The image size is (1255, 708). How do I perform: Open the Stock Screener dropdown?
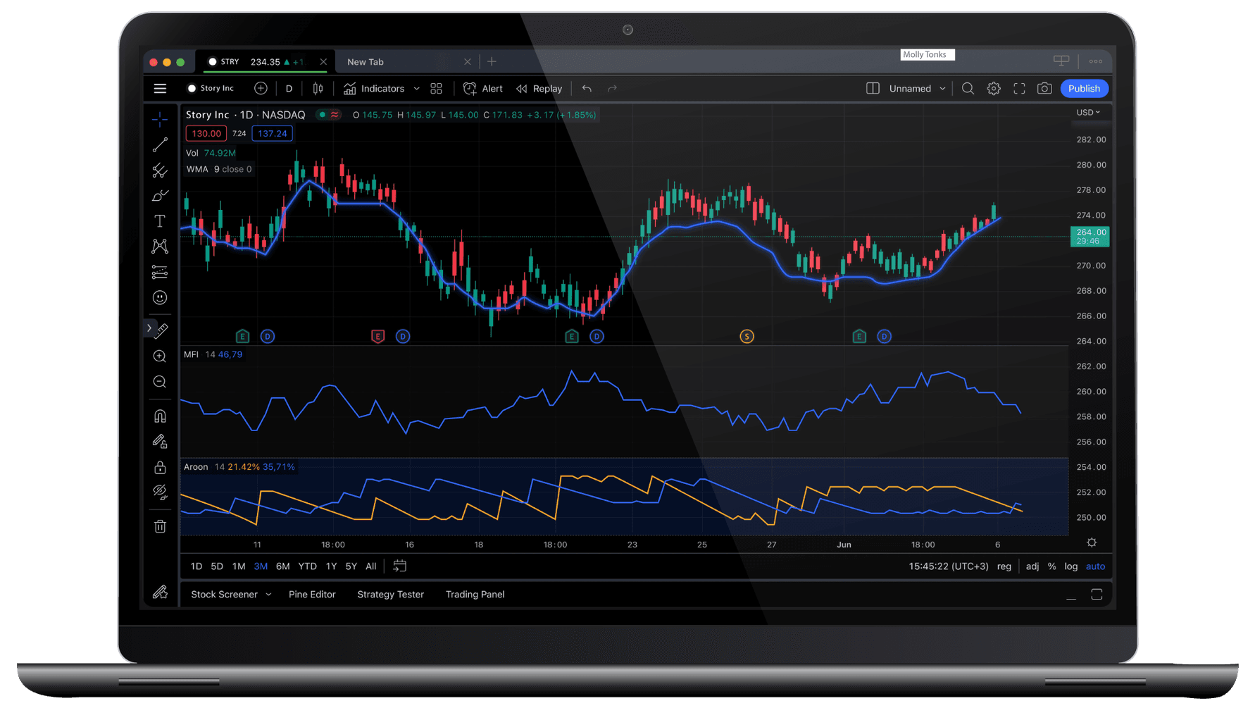(x=230, y=594)
